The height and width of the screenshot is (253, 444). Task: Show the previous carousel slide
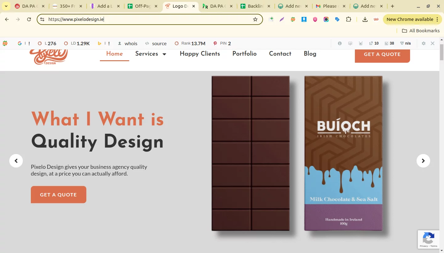(x=16, y=161)
